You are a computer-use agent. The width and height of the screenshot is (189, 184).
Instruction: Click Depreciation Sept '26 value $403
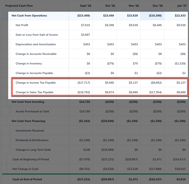[87, 44]
